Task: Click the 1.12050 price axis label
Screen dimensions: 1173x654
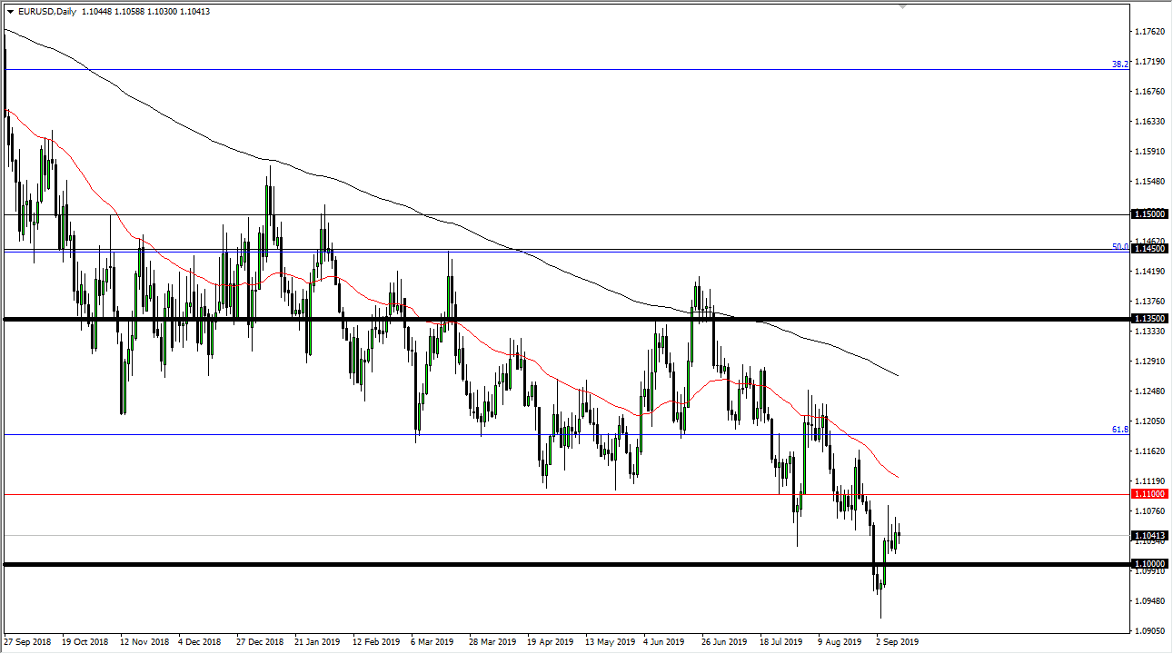Action: (x=1149, y=421)
